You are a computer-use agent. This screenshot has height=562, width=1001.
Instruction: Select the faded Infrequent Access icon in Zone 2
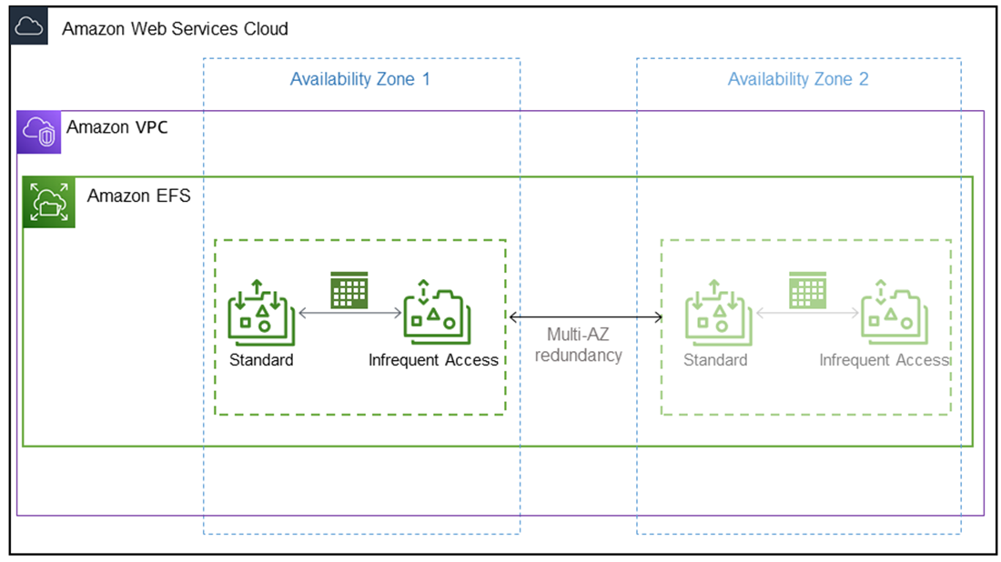click(895, 312)
